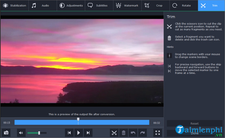Open the Adjustments tab
The width and height of the screenshot is (225, 138).
[71, 5]
